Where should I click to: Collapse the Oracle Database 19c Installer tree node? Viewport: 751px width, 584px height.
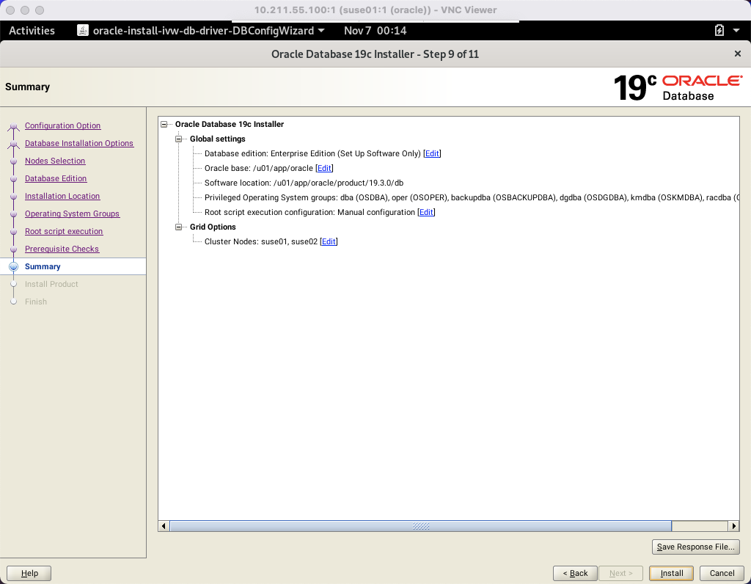(164, 124)
